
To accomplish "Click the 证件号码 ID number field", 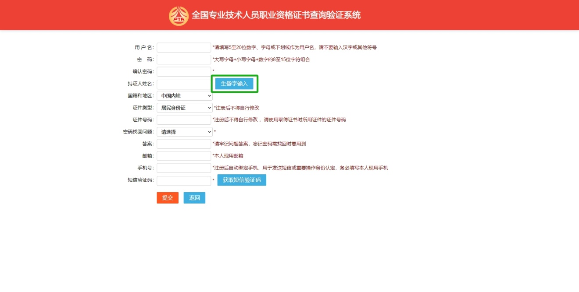I will click(x=184, y=120).
